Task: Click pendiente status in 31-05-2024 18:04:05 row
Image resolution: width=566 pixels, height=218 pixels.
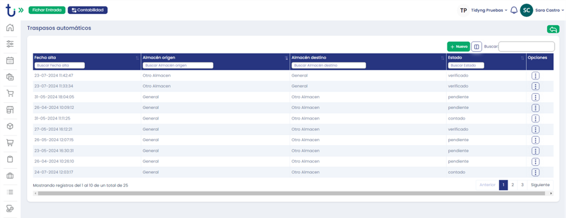Action: click(458, 97)
